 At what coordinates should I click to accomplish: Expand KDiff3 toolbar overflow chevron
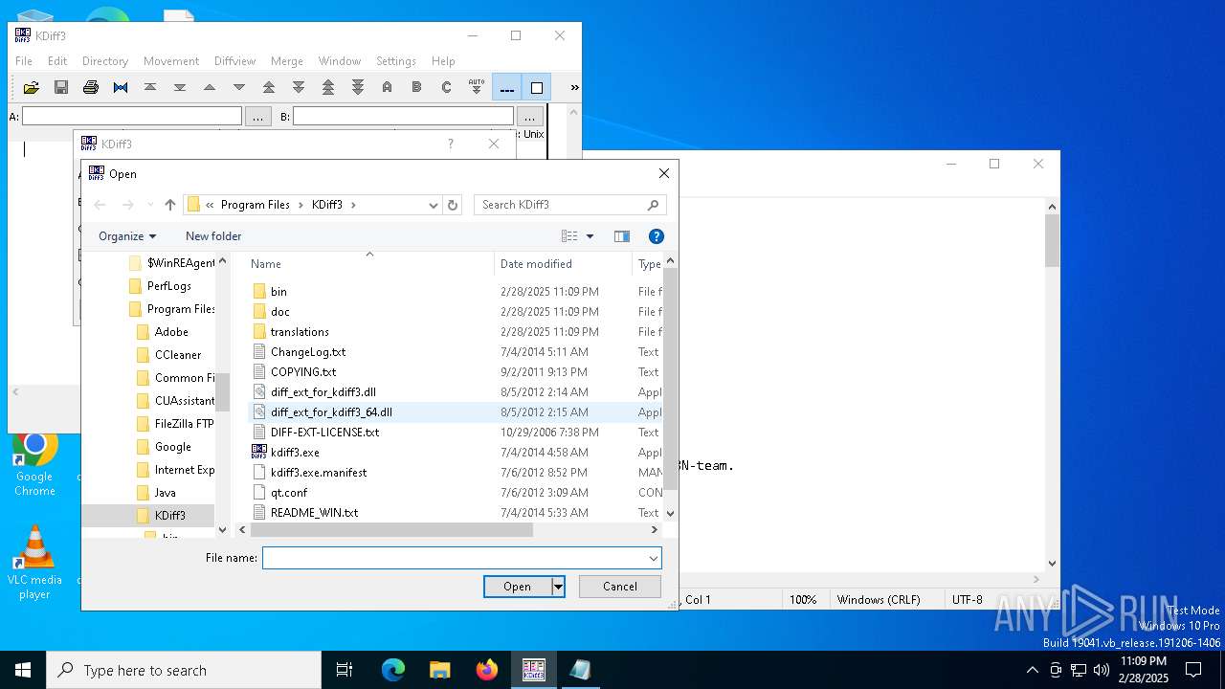[574, 87]
